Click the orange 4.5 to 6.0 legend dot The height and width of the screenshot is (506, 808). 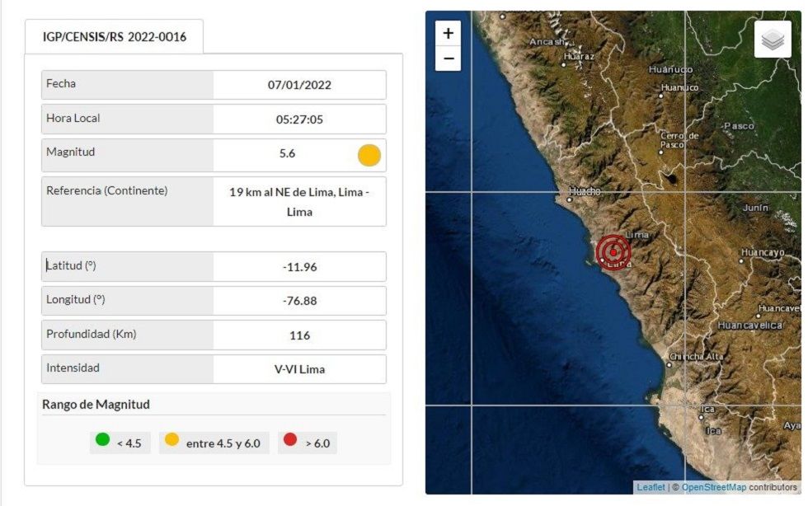click(x=171, y=440)
